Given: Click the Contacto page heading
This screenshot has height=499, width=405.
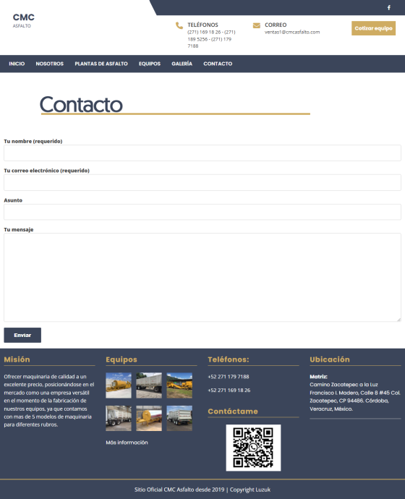Looking at the screenshot, I should [81, 104].
